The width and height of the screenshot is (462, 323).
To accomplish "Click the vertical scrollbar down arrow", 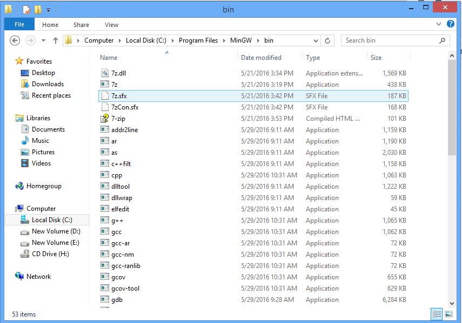I will (x=452, y=303).
